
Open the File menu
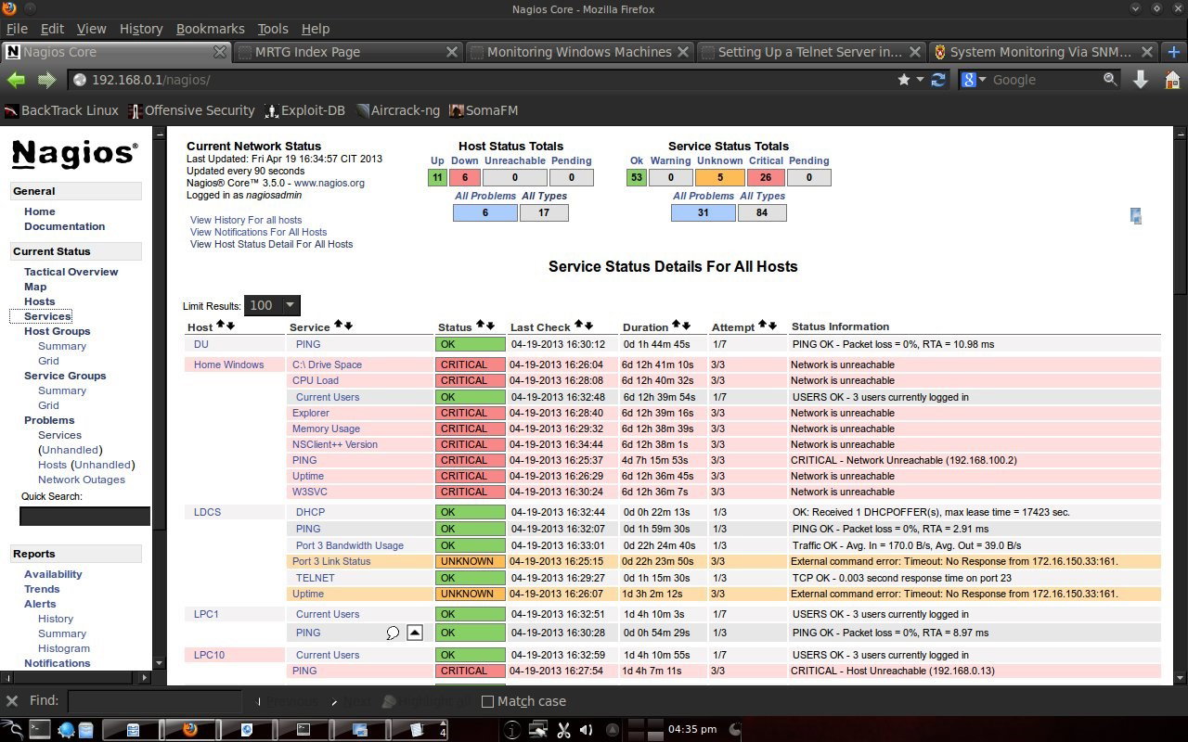tap(17, 29)
